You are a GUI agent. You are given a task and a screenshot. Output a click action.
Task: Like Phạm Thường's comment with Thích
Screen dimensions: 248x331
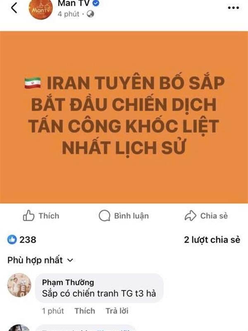[x=85, y=311]
